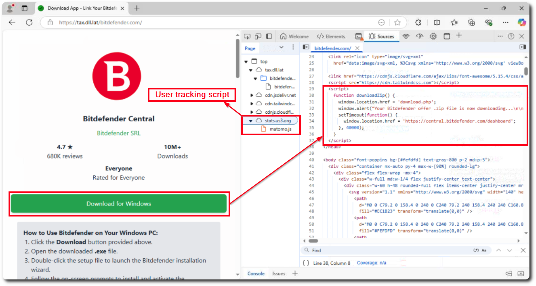Select the Sources tab
The height and width of the screenshot is (286, 536).
coord(381,36)
